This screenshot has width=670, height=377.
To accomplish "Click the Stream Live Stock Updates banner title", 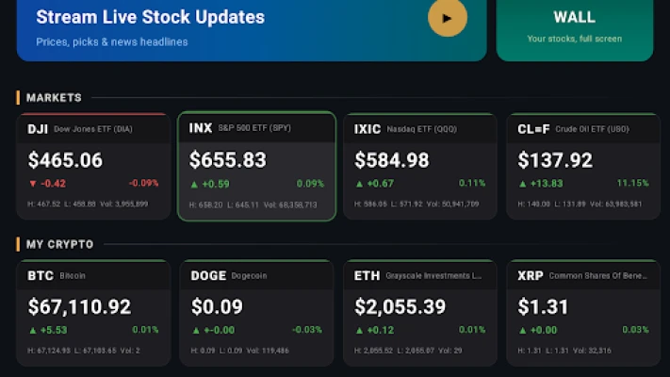I will (151, 17).
